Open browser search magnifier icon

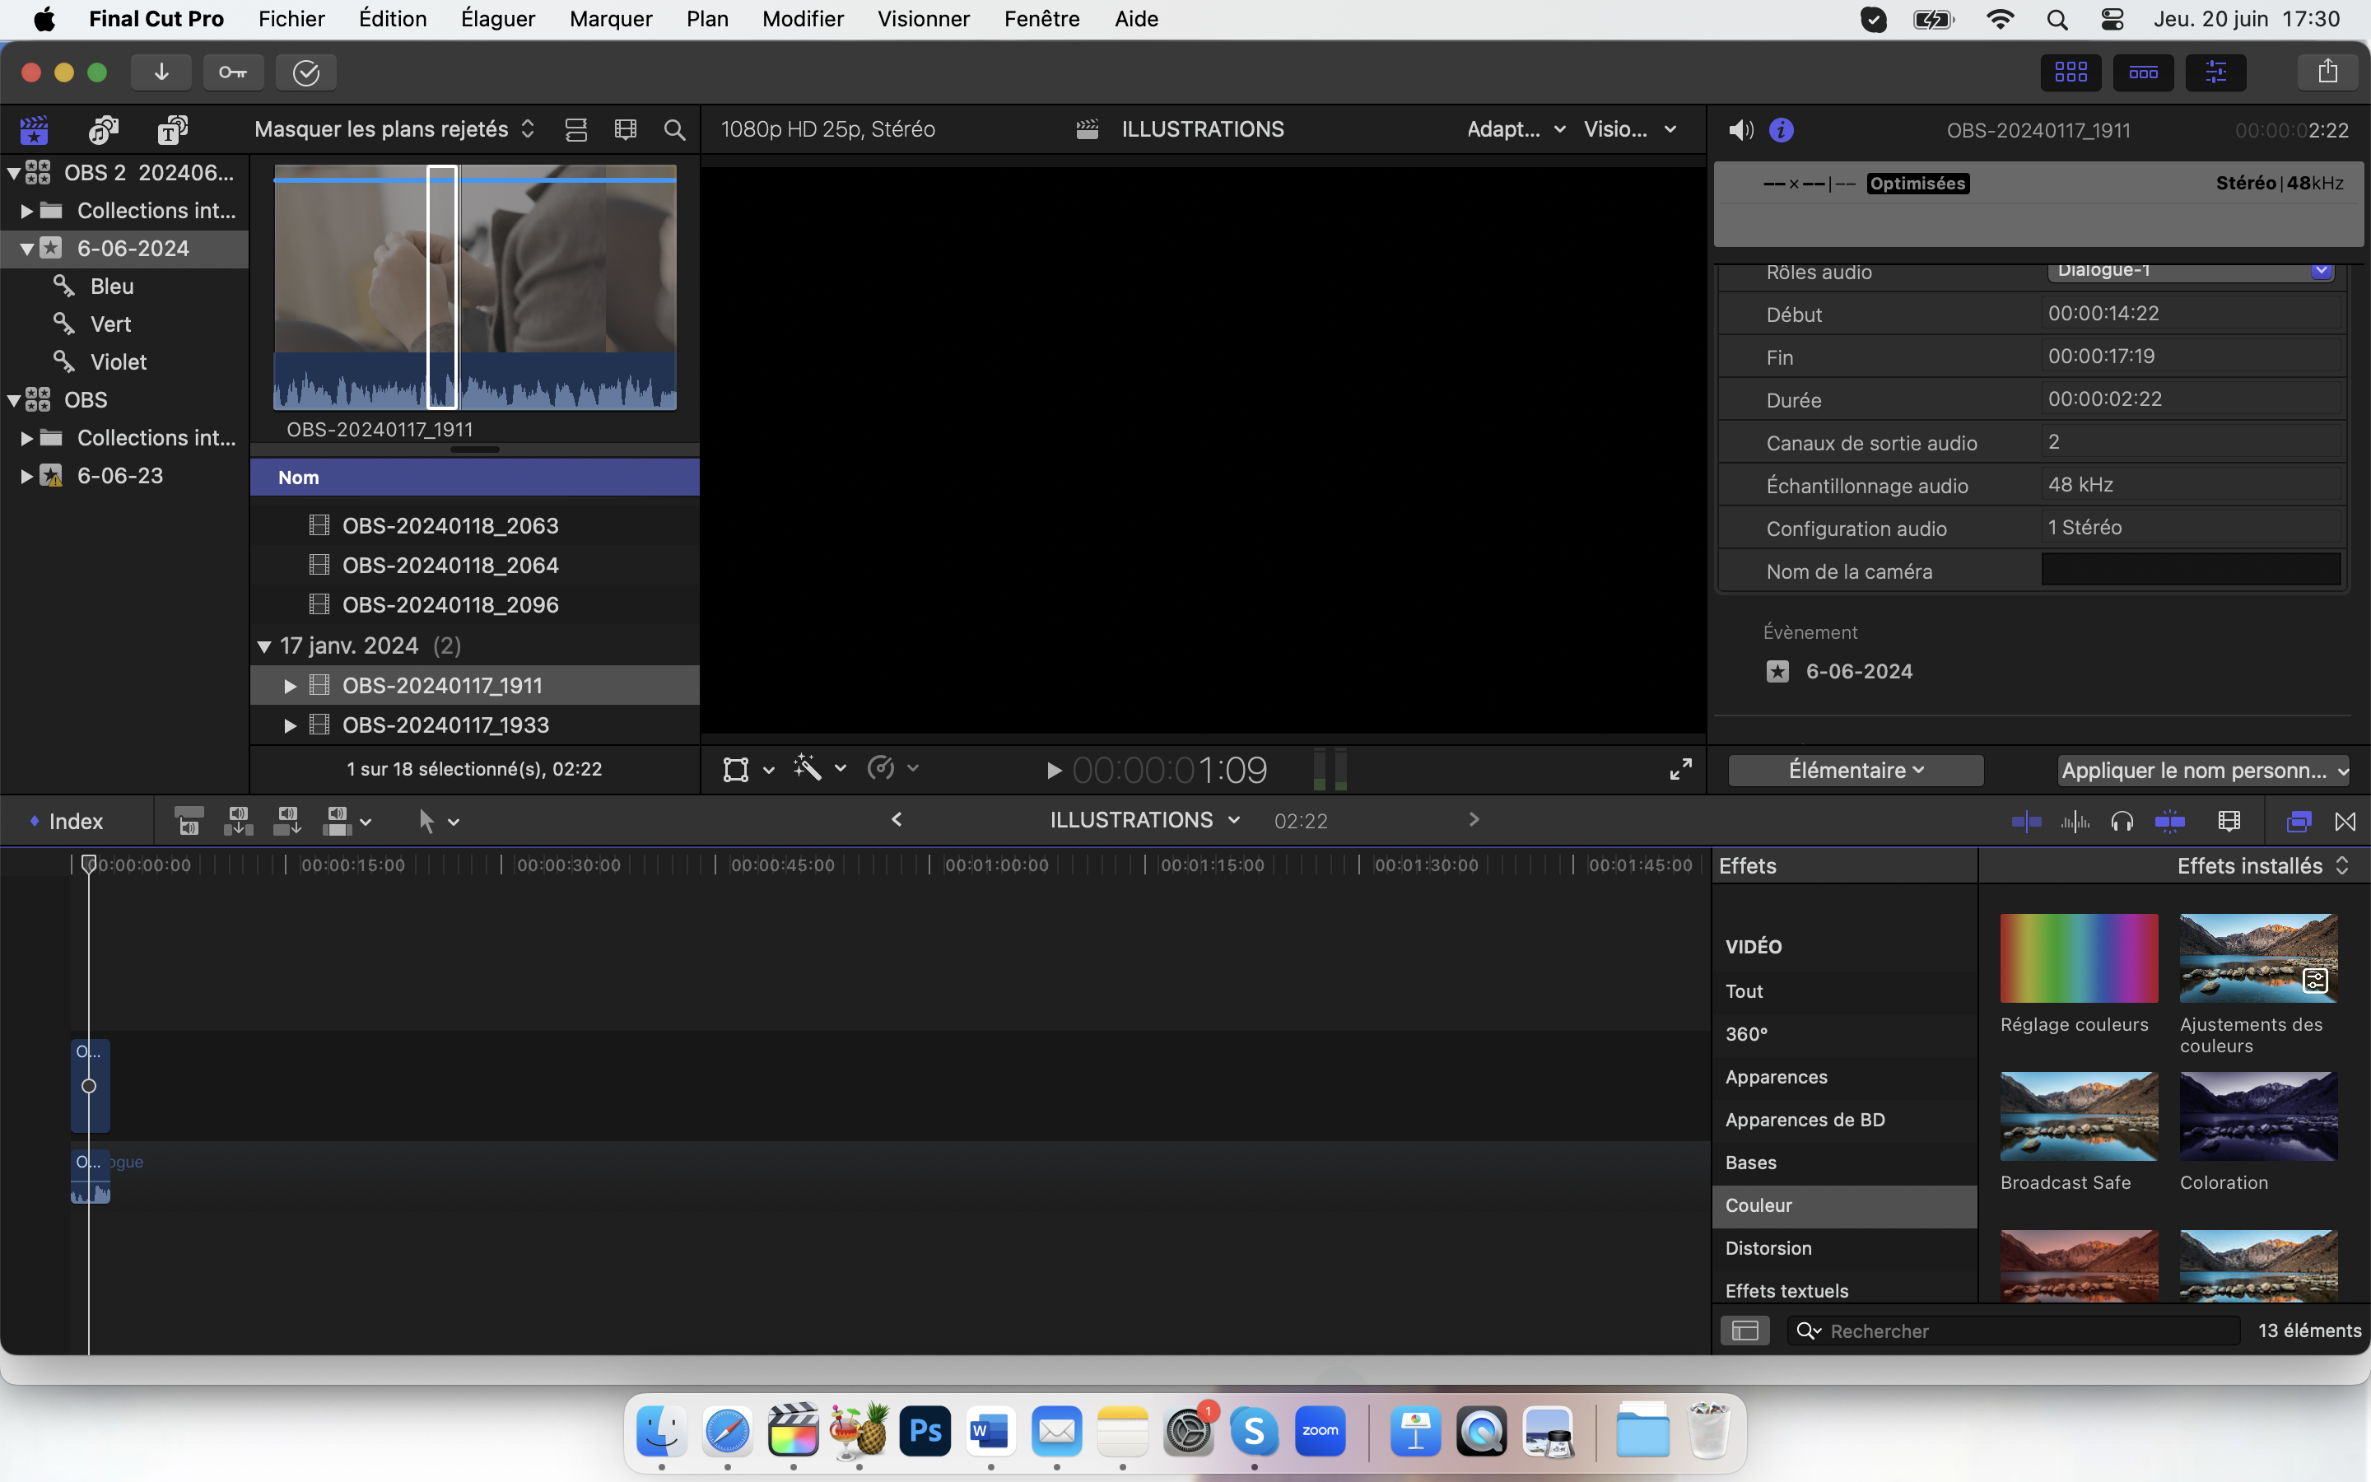(x=674, y=129)
